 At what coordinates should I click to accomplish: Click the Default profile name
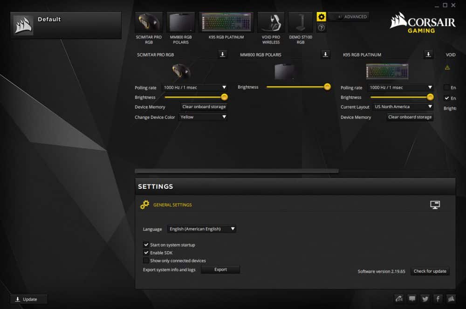click(x=49, y=19)
